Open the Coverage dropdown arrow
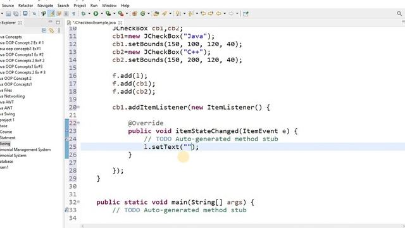The height and width of the screenshot is (228, 405). click(x=114, y=14)
